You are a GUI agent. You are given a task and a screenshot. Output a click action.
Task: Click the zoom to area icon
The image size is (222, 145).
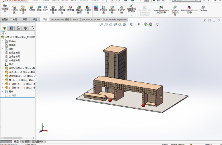pos(106,24)
